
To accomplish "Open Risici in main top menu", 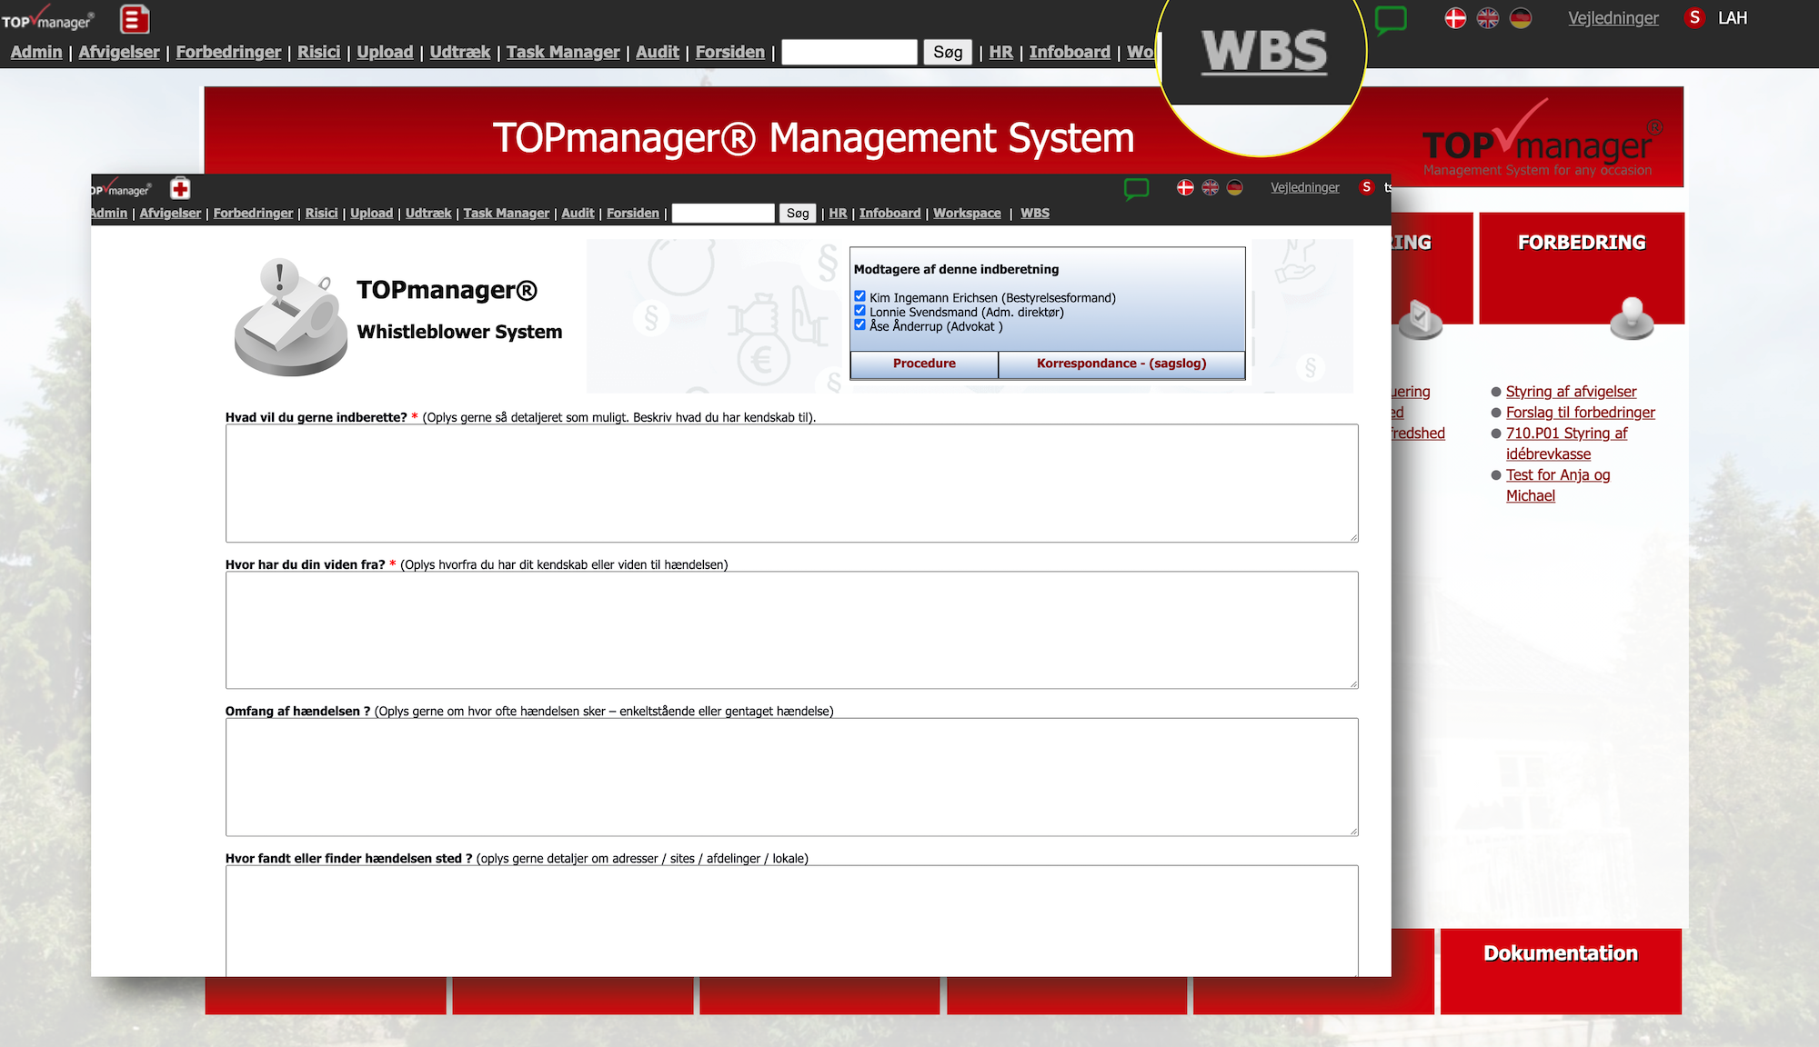I will 318,52.
